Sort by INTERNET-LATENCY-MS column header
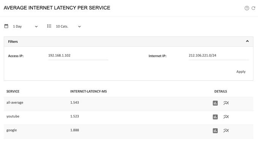 point(89,91)
